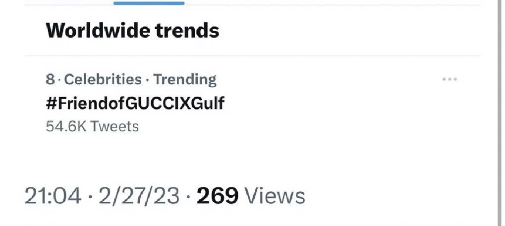The width and height of the screenshot is (505, 226).
Task: Click the trend rank number 8
Action: tap(50, 79)
